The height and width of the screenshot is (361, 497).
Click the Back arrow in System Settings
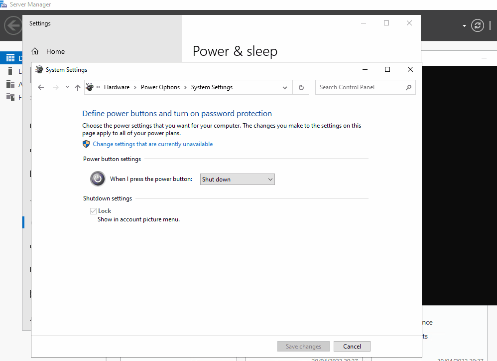pos(41,87)
